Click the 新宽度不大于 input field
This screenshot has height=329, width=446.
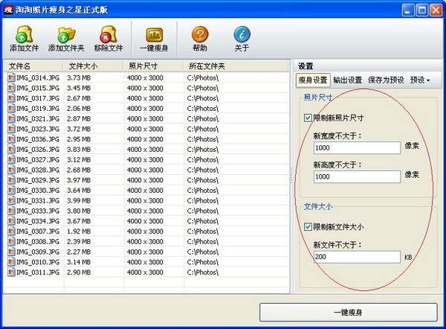(x=357, y=148)
